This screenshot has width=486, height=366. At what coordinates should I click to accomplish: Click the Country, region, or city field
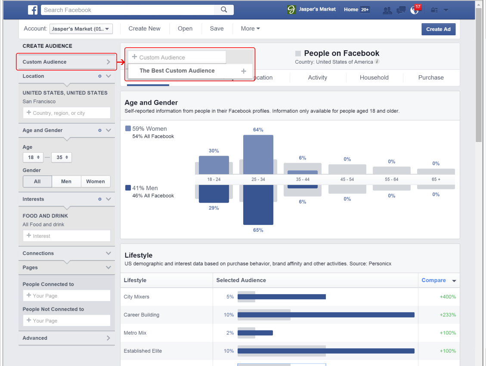coord(66,113)
